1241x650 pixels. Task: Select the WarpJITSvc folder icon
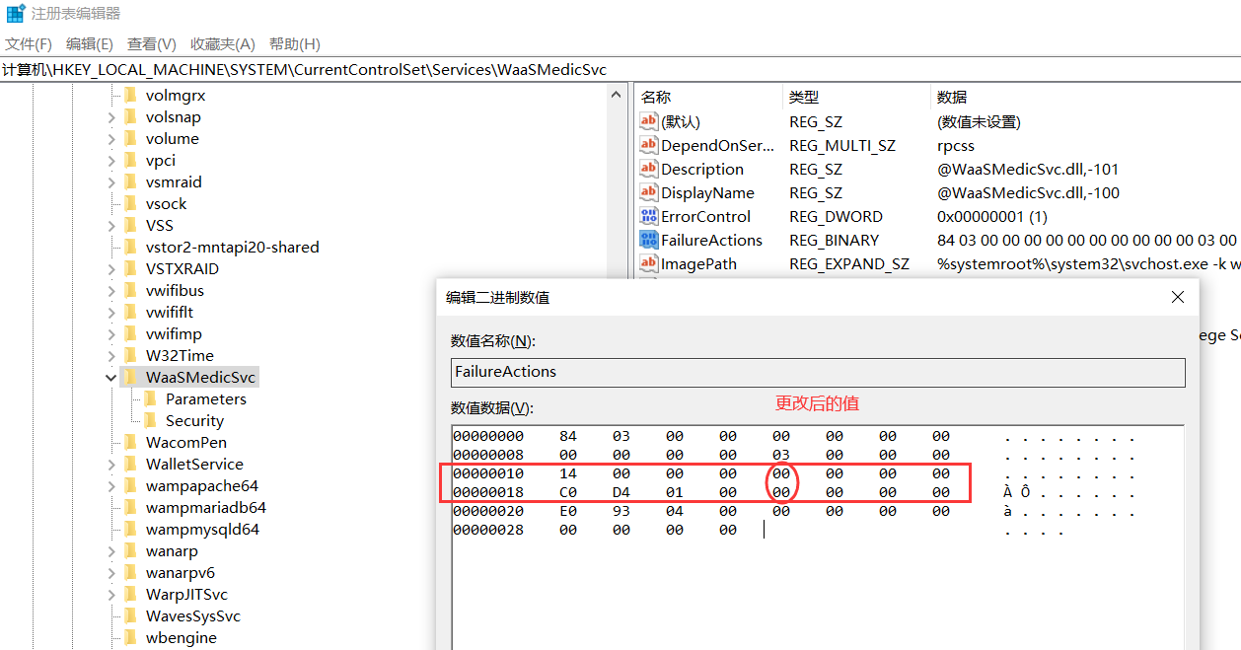[130, 594]
